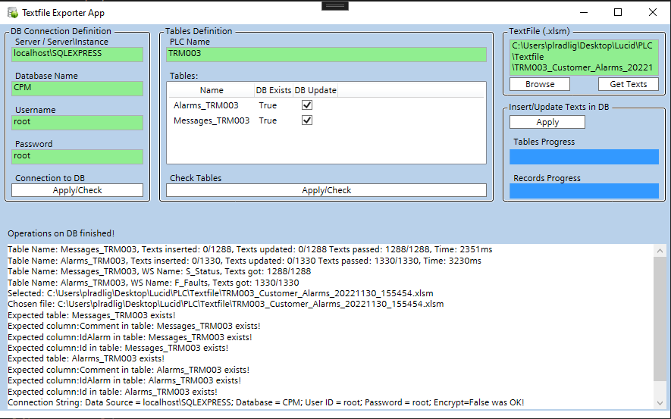The image size is (671, 419).
Task: Click the Database Name field CPM
Action: coord(77,88)
